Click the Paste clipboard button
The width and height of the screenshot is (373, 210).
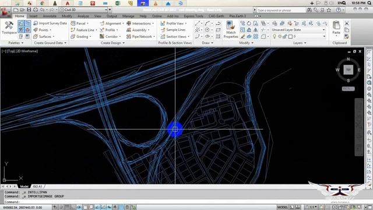(336, 27)
